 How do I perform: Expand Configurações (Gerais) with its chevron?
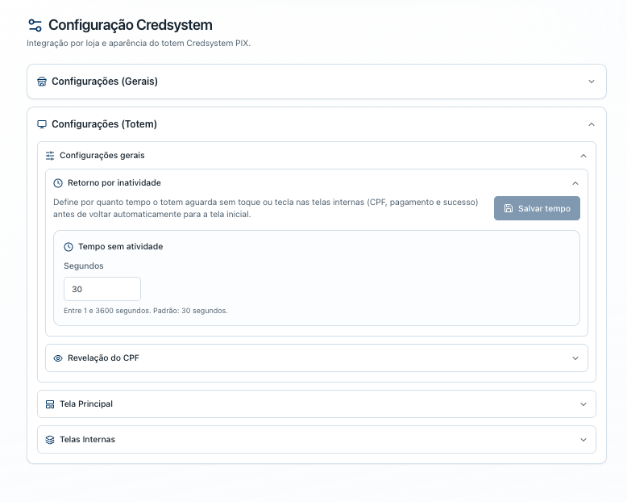click(592, 82)
